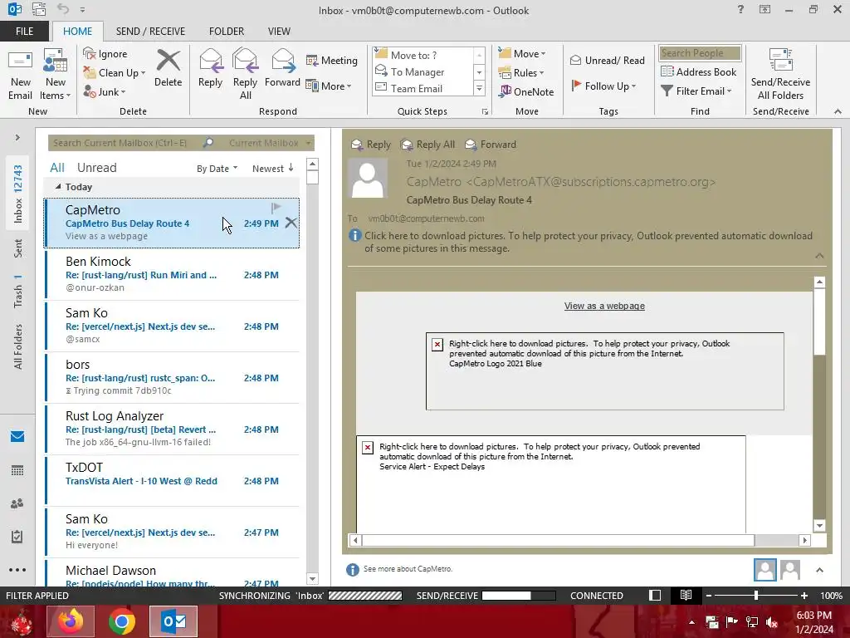Screen dimensions: 850x638
Task: Expand the Quick Steps gallery
Action: point(479,88)
